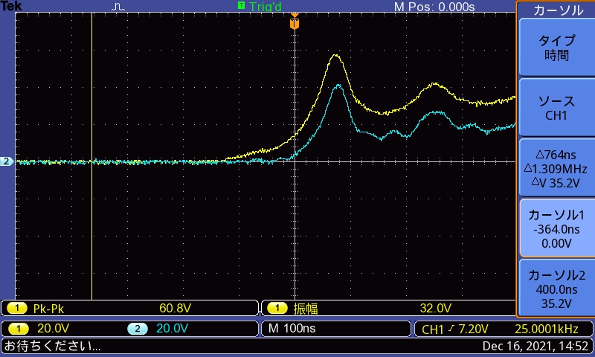Click the CH1 badge beside 振幅

coord(277,308)
